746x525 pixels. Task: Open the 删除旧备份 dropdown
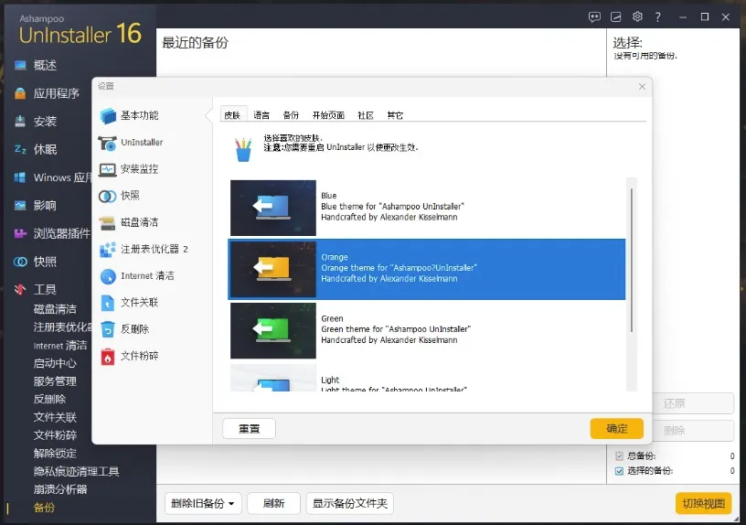click(203, 504)
